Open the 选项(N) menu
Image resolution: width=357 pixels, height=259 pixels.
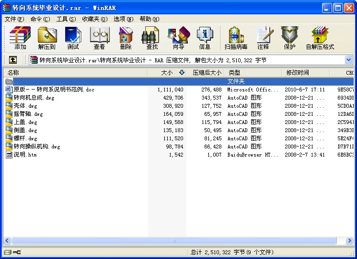pyautogui.click(x=123, y=19)
